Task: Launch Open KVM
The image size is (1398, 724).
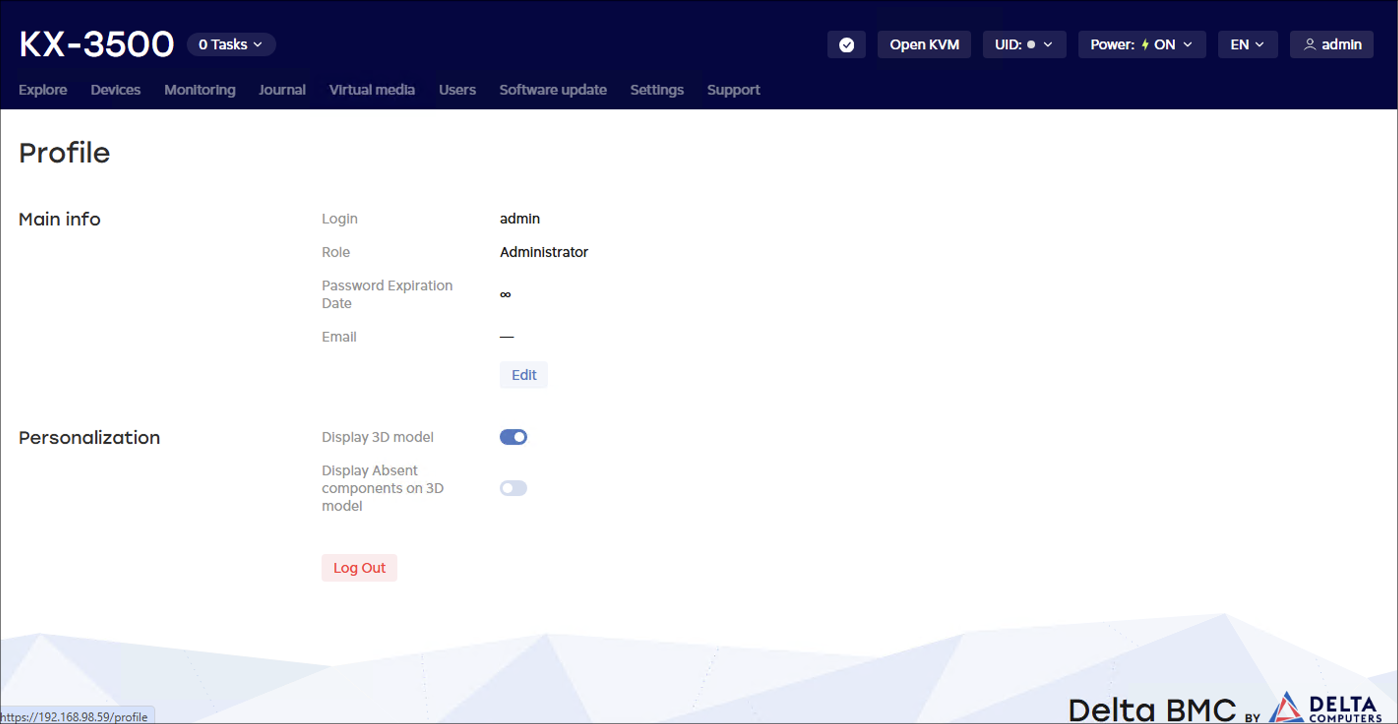Action: [x=923, y=44]
